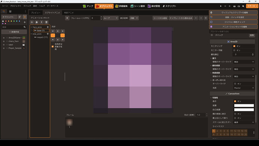Screen dimensions: 259x146
Task: Switch to the 判定アニメ tab
Action: [69, 12]
